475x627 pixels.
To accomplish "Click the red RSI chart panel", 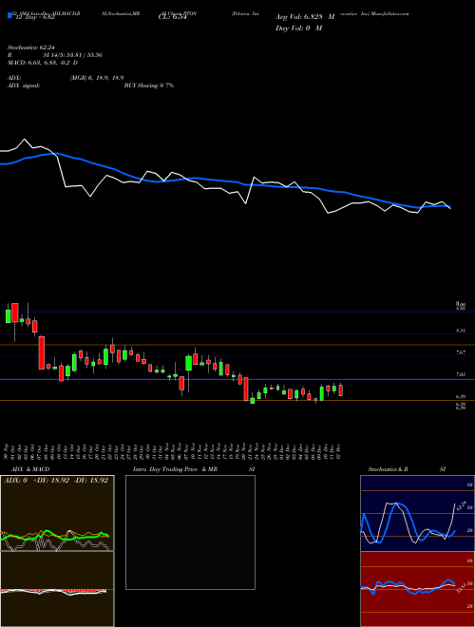I will (417, 589).
